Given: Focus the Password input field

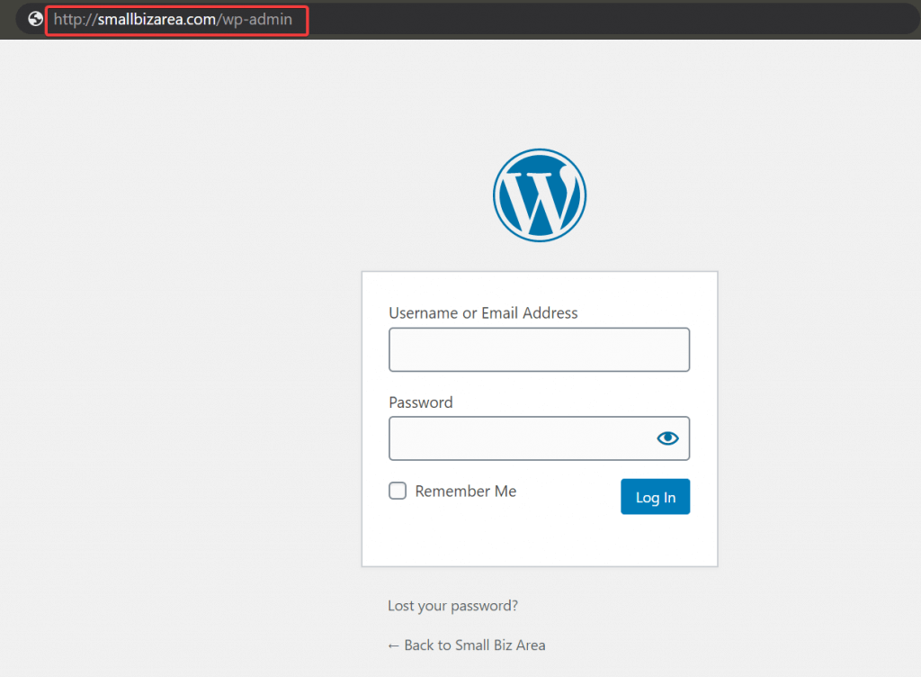Looking at the screenshot, I should click(x=540, y=438).
